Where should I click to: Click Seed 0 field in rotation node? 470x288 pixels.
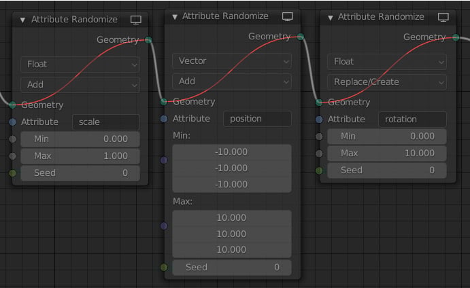387,170
